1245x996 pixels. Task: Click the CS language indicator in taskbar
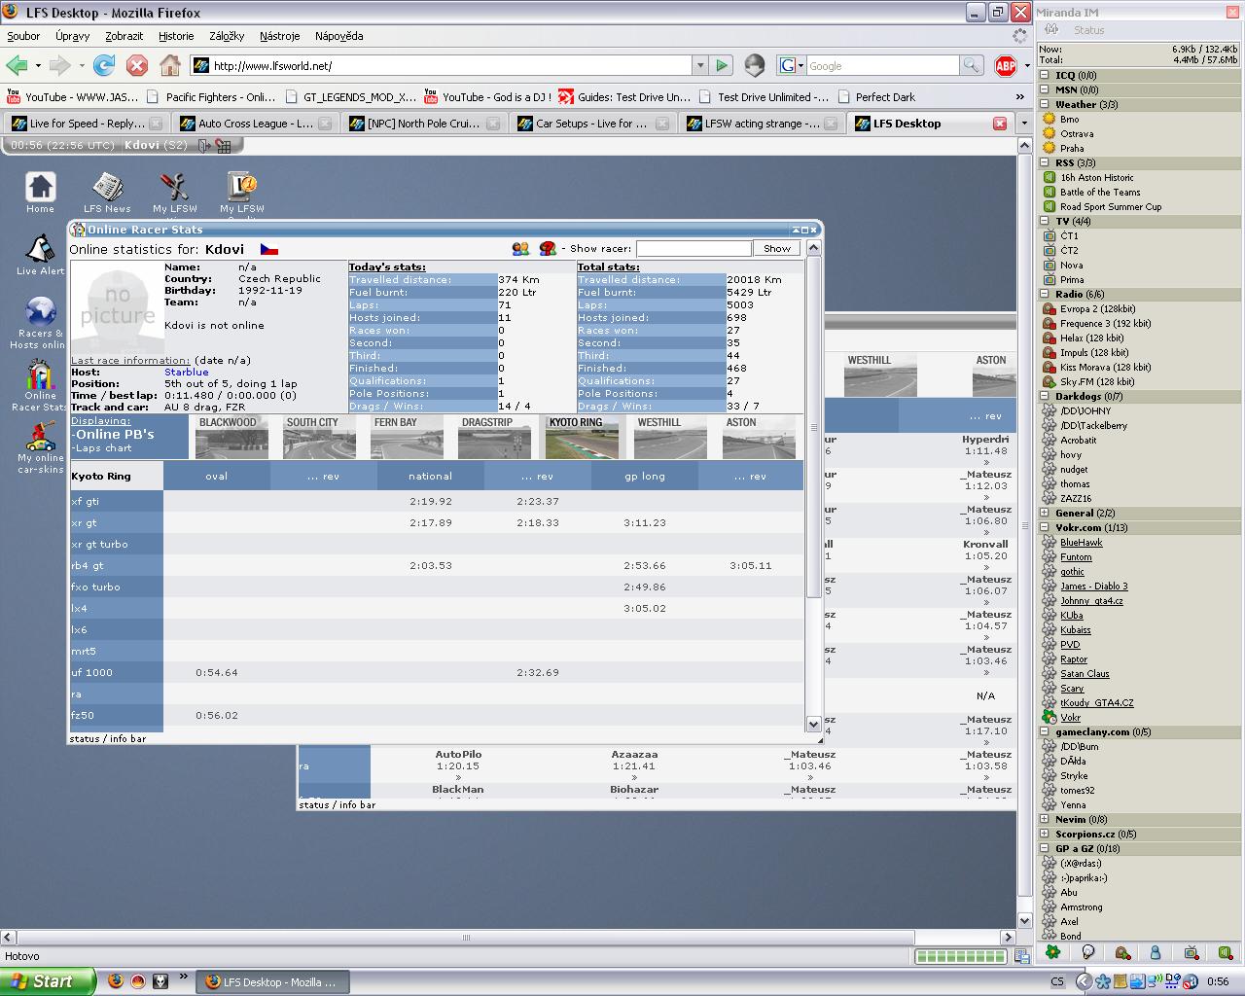pos(1057,981)
